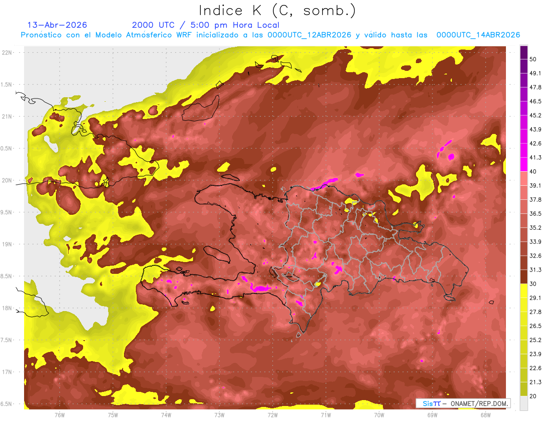Click the purple 50 color swatch in legend
Screen dimensions: 545x421
point(524,53)
